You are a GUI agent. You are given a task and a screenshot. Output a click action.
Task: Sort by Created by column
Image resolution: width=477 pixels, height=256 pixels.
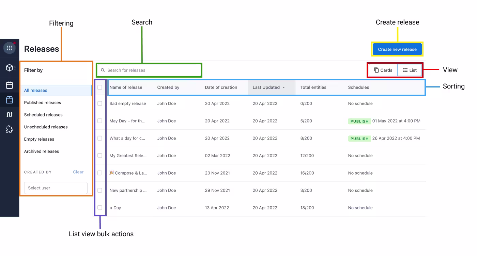point(168,87)
